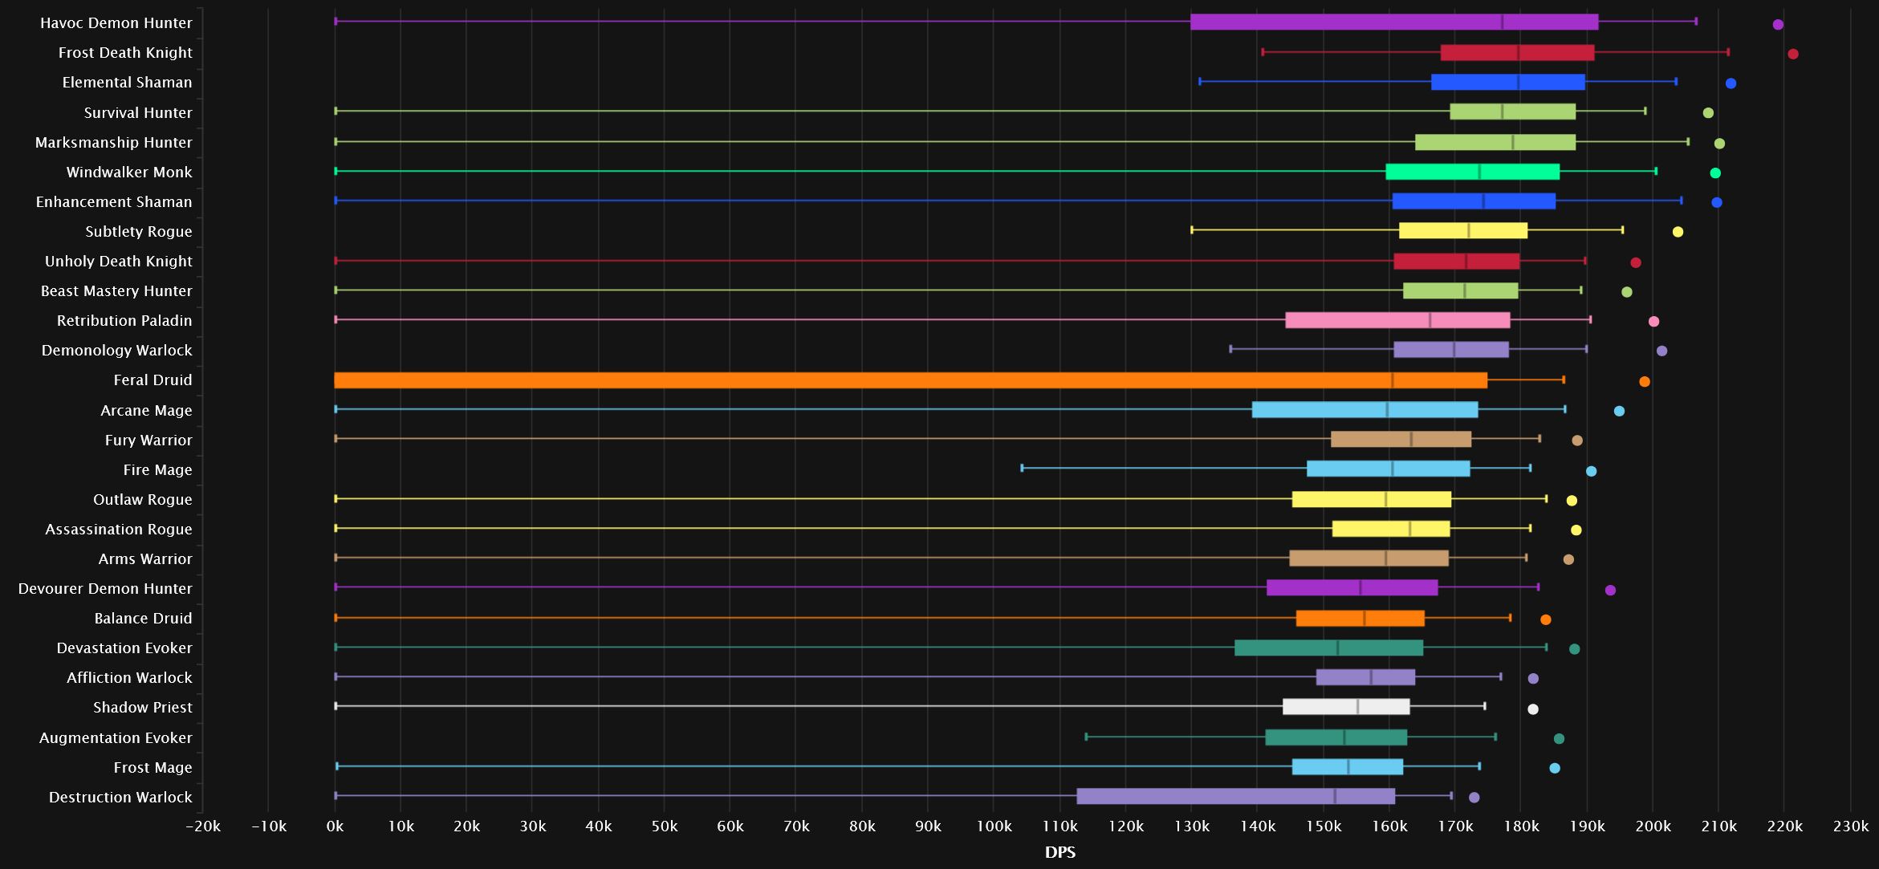This screenshot has width=1879, height=869.
Task: Select the Retribution Paladin pink box
Action: pos(1398,320)
